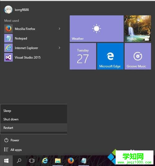The height and width of the screenshot is (166, 155).
Task: Open the taskbar search magnifier
Action: [x=19, y=161]
